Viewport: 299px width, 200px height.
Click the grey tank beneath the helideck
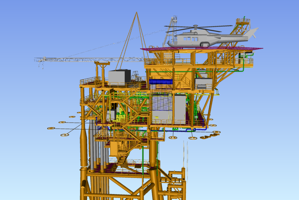click(x=203, y=83)
